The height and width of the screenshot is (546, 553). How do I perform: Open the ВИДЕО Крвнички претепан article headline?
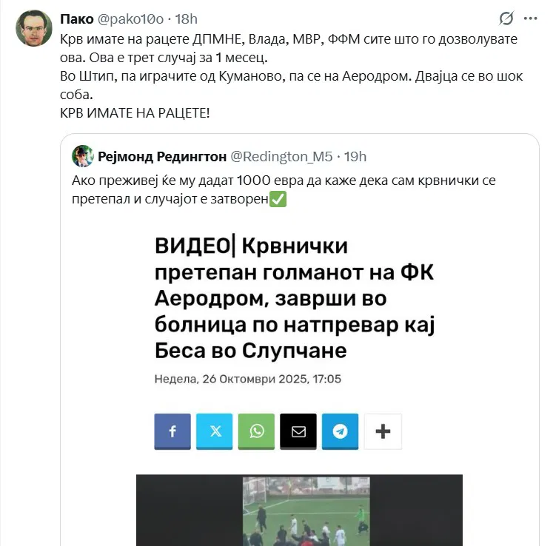coord(295,298)
